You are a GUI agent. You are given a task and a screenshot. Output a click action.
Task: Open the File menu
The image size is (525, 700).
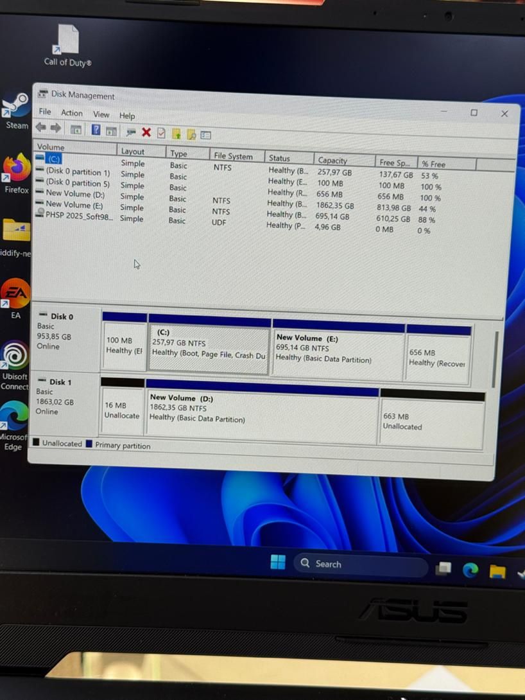[44, 112]
